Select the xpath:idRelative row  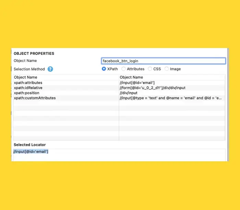pyautogui.click(x=119, y=88)
